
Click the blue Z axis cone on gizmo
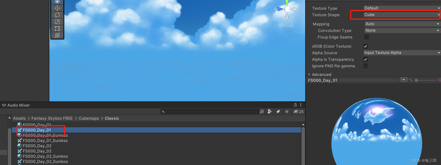281,9
